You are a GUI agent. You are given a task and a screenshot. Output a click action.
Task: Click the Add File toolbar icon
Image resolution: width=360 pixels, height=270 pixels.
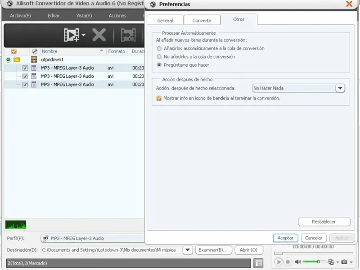coord(72,35)
